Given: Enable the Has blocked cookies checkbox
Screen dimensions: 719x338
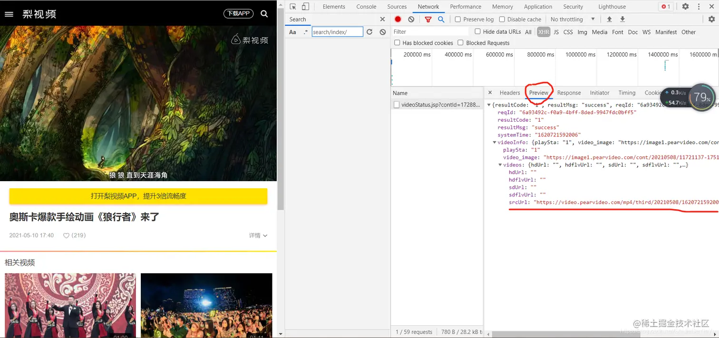Looking at the screenshot, I should 397,43.
